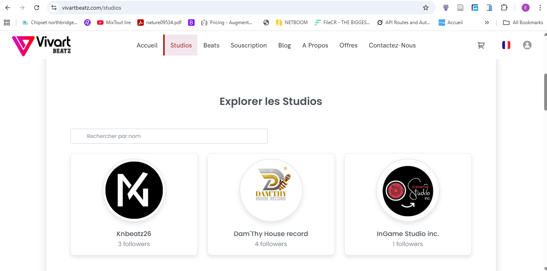Open the All Bookmarks folder
The height and width of the screenshot is (271, 547).
(x=523, y=23)
